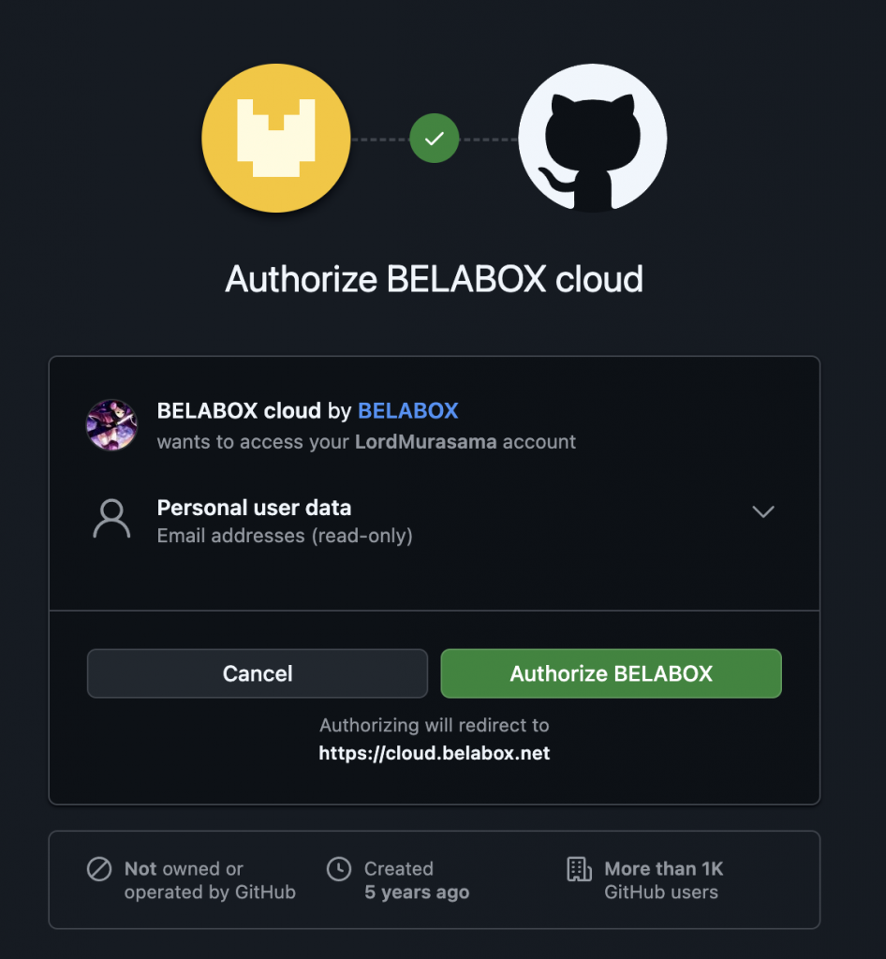The width and height of the screenshot is (886, 959).
Task: Click the person icon beside Personal user data
Action: click(x=111, y=520)
